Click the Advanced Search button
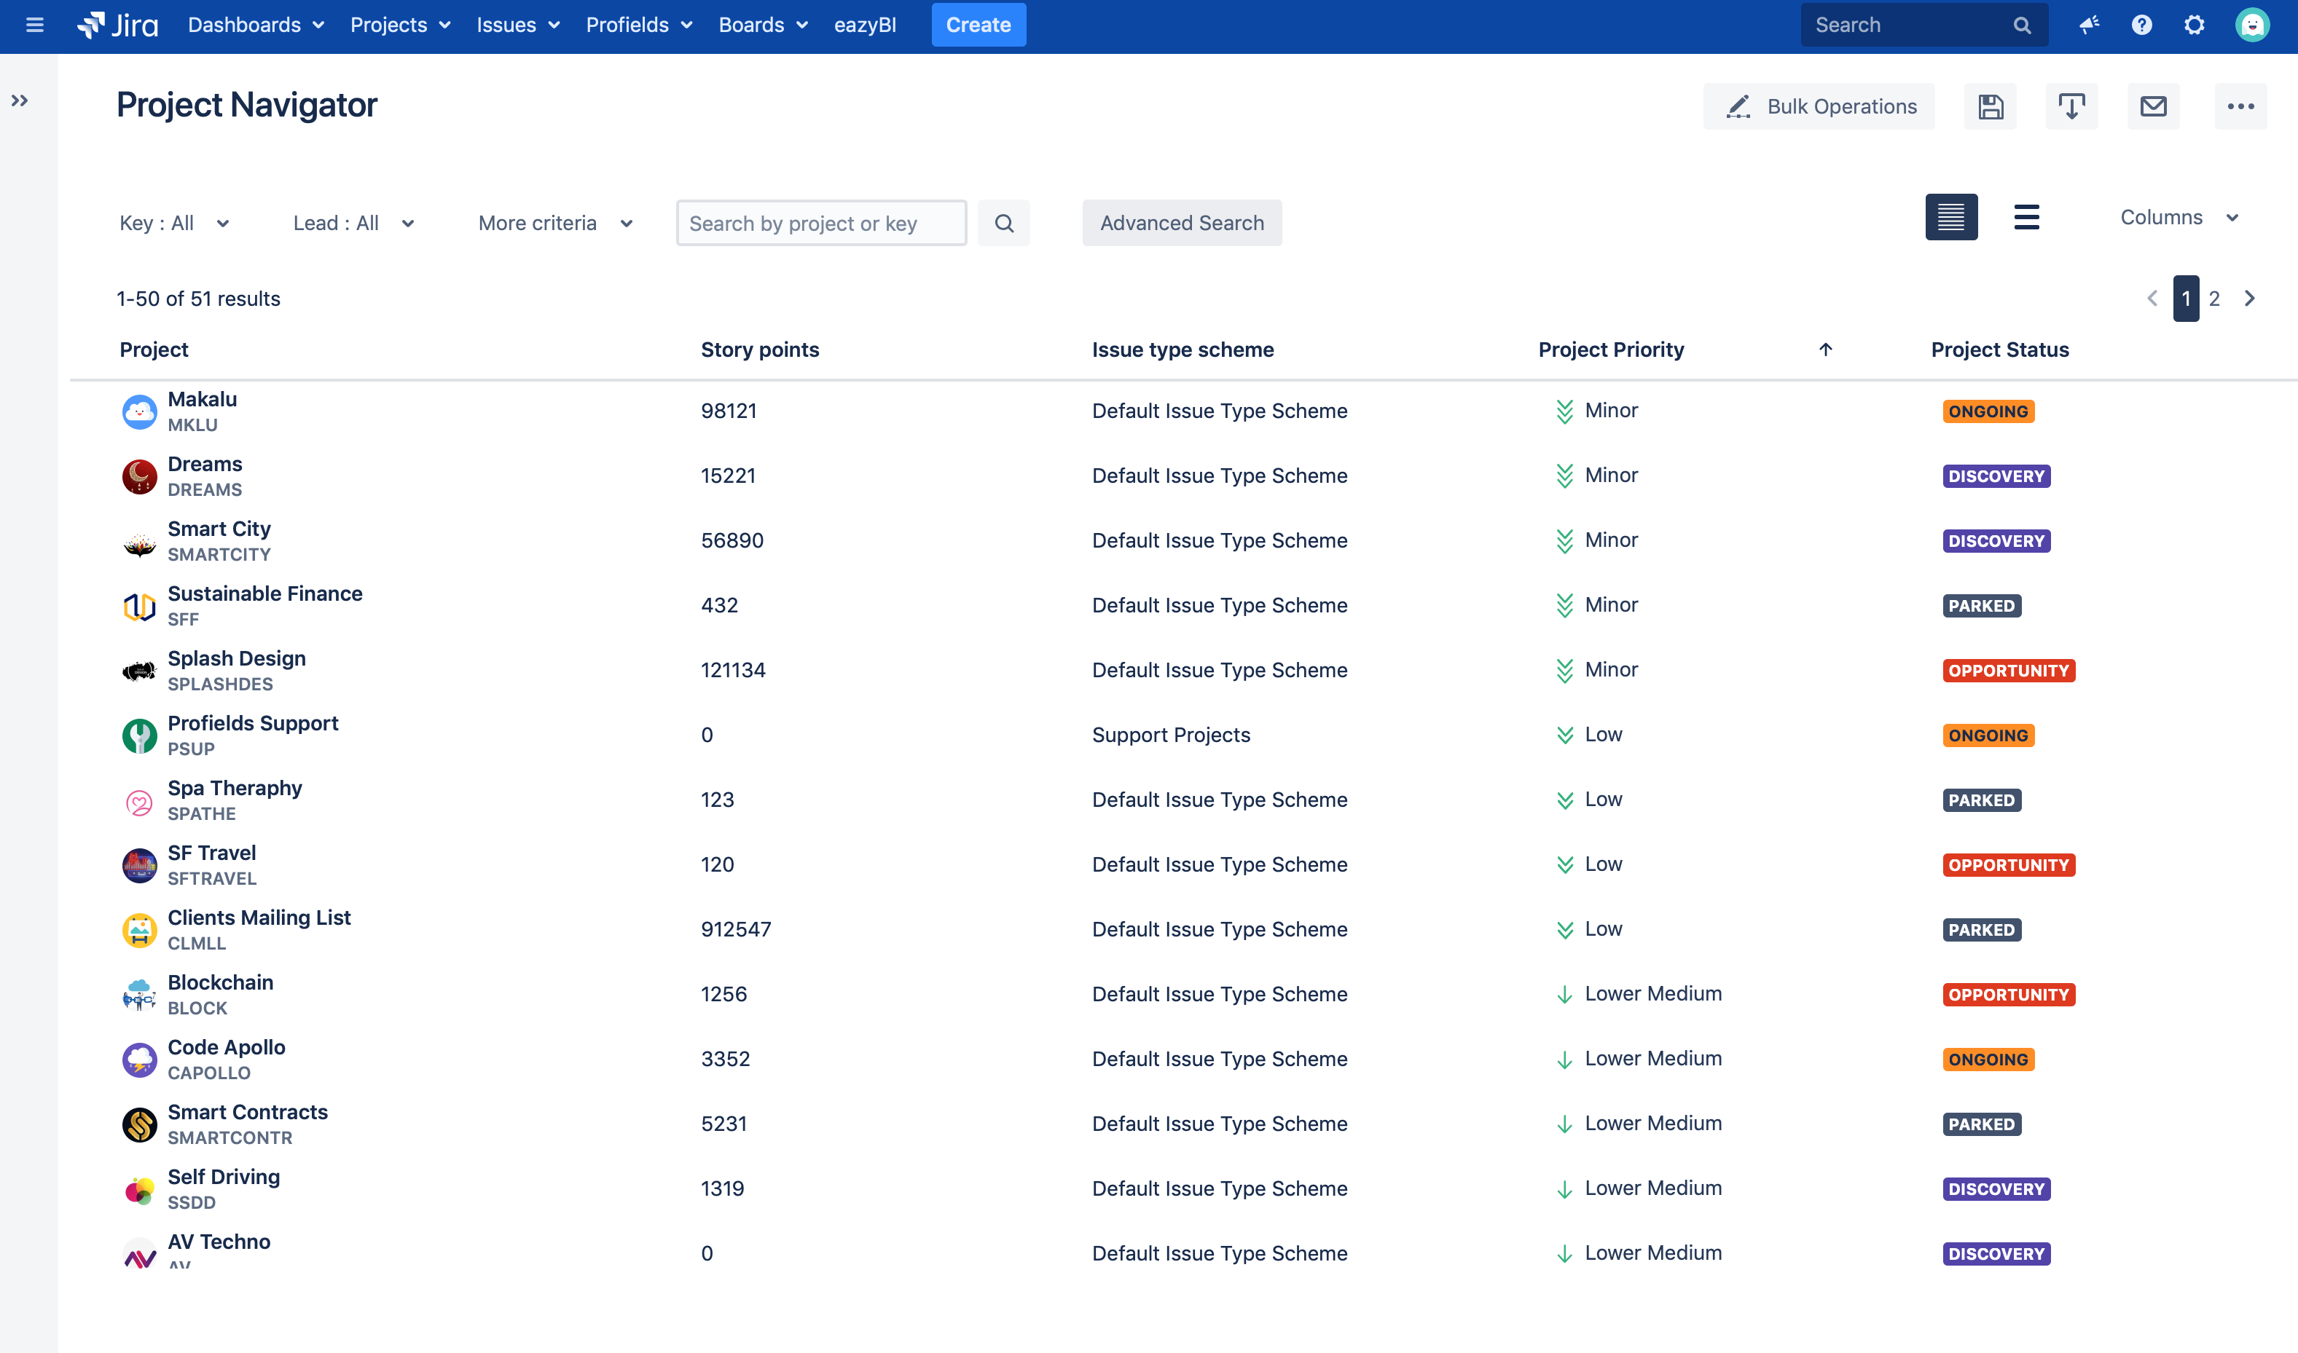Image resolution: width=2298 pixels, height=1353 pixels. (x=1181, y=222)
